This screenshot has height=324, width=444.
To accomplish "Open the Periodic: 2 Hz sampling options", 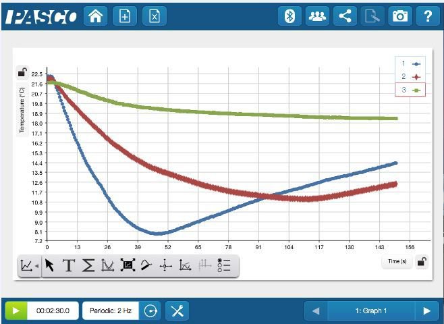I will (x=111, y=310).
